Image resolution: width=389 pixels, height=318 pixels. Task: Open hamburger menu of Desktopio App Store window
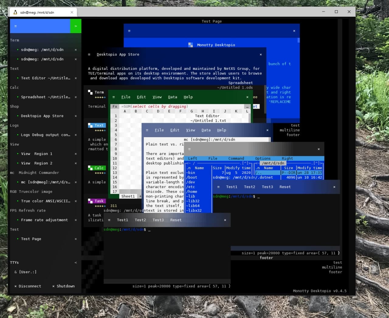click(x=89, y=55)
